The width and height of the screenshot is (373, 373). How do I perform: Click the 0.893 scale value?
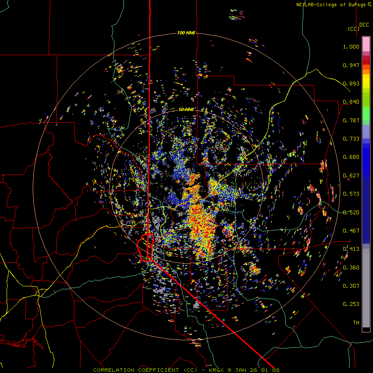pyautogui.click(x=351, y=83)
